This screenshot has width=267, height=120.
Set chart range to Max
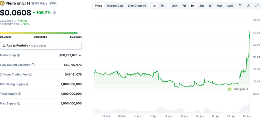(220, 6)
